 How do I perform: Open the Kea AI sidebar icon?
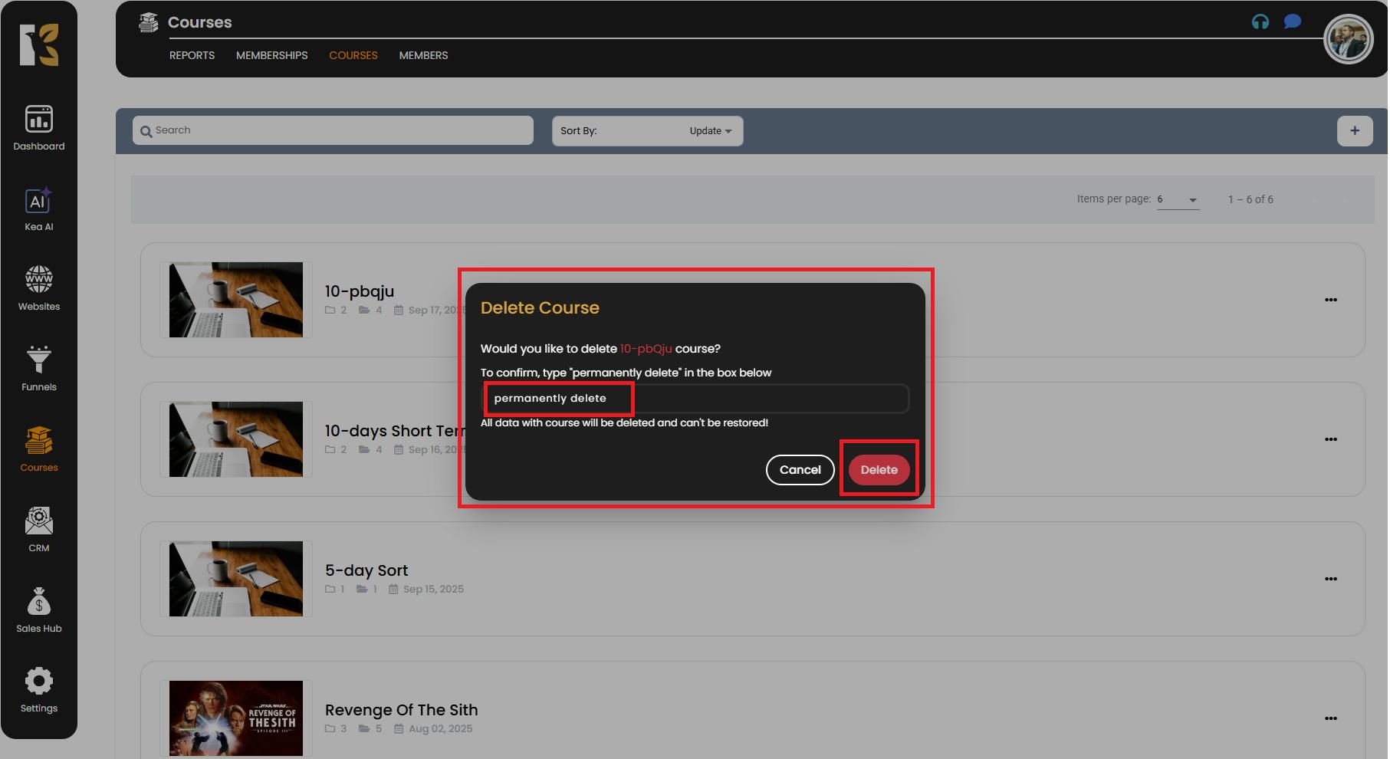click(x=39, y=209)
